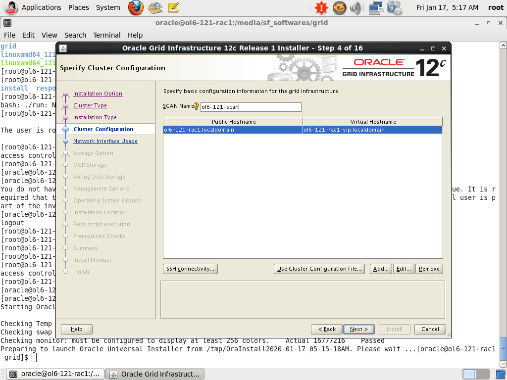Click the root user label in the top panel
Viewport: 507px width, 380px height.
(496, 7)
